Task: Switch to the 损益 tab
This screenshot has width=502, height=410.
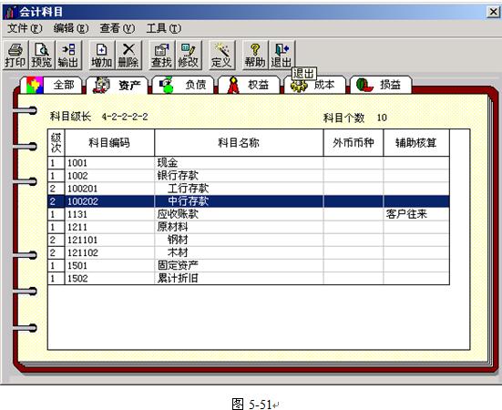Action: 381,85
